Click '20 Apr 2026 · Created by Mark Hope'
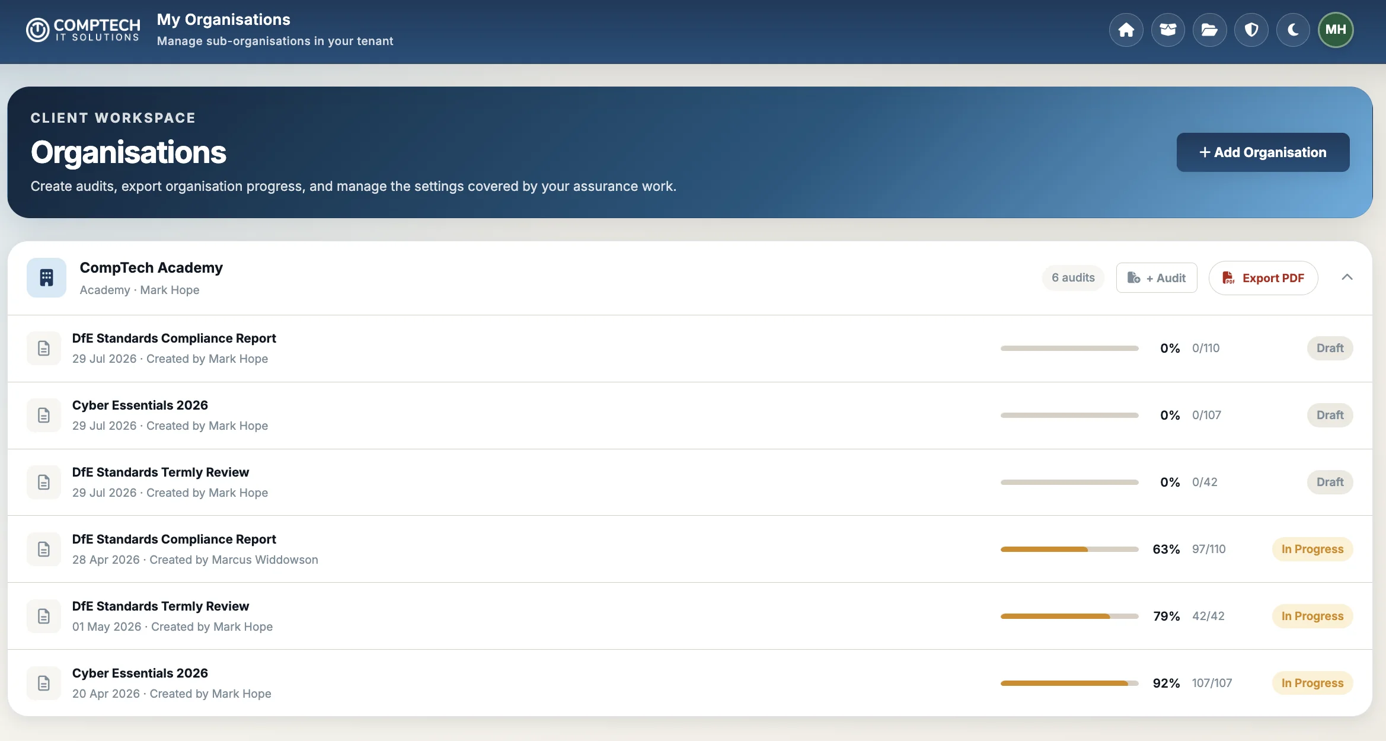Screen dimensions: 1386x741 tap(172, 694)
